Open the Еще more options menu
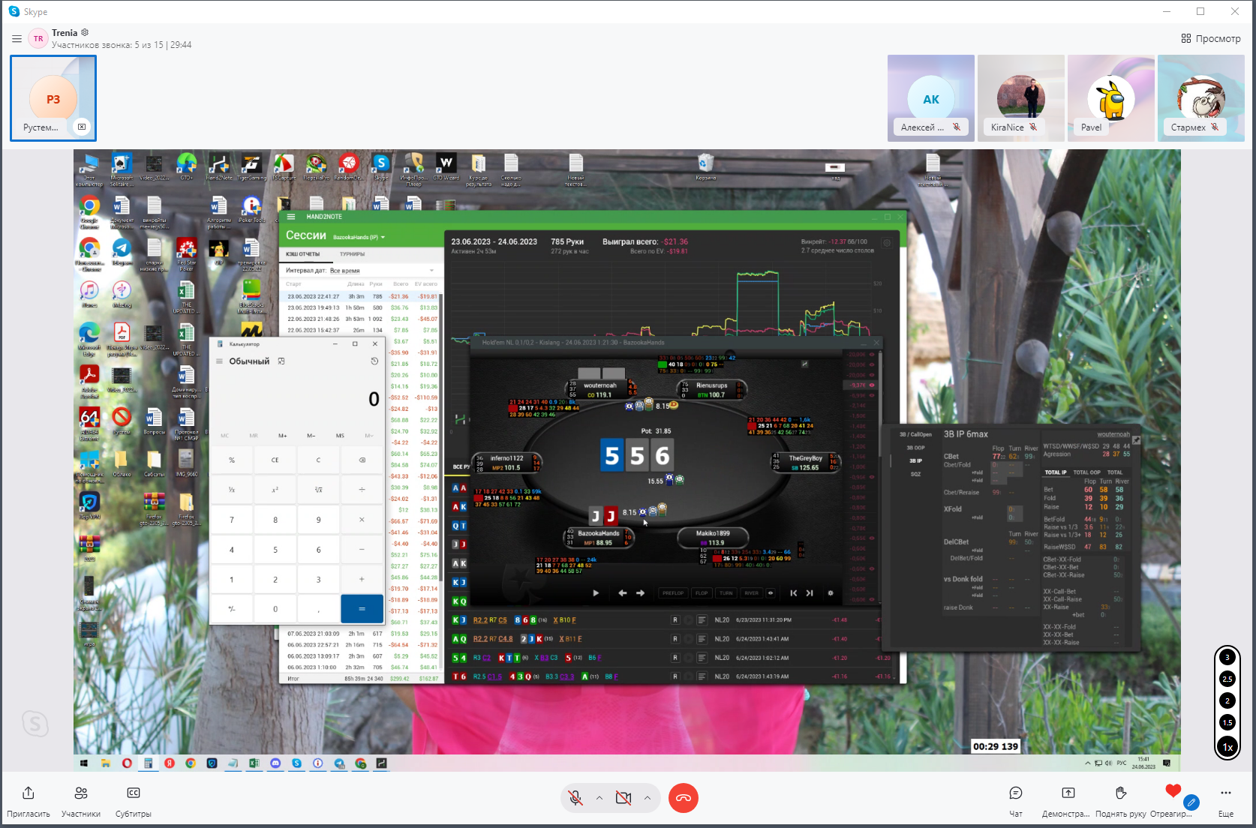Viewport: 1256px width, 828px height. [1226, 801]
